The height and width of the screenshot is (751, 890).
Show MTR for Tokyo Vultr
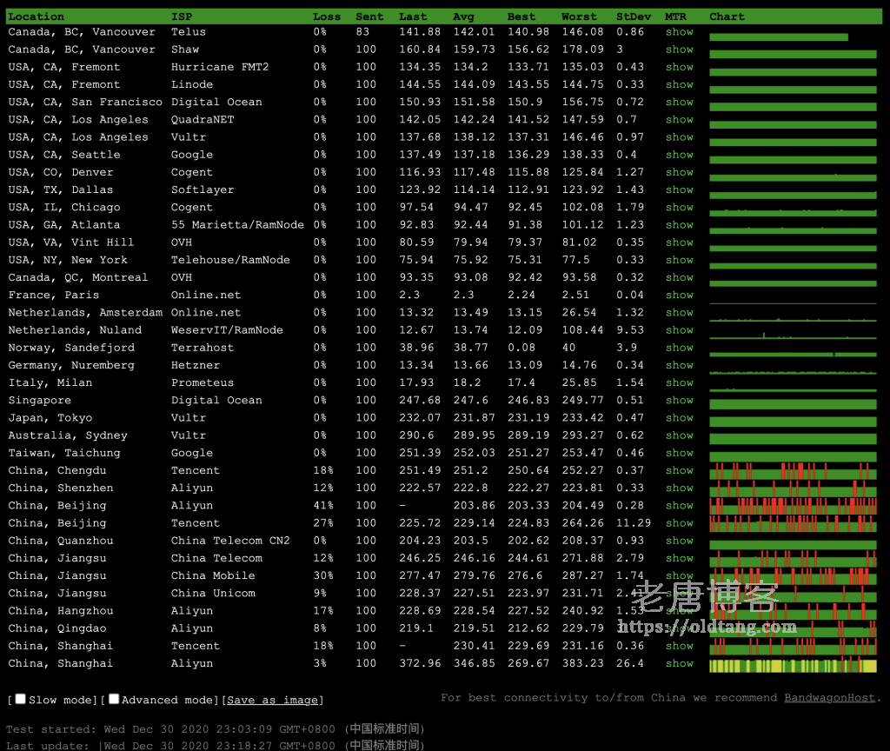(x=679, y=417)
